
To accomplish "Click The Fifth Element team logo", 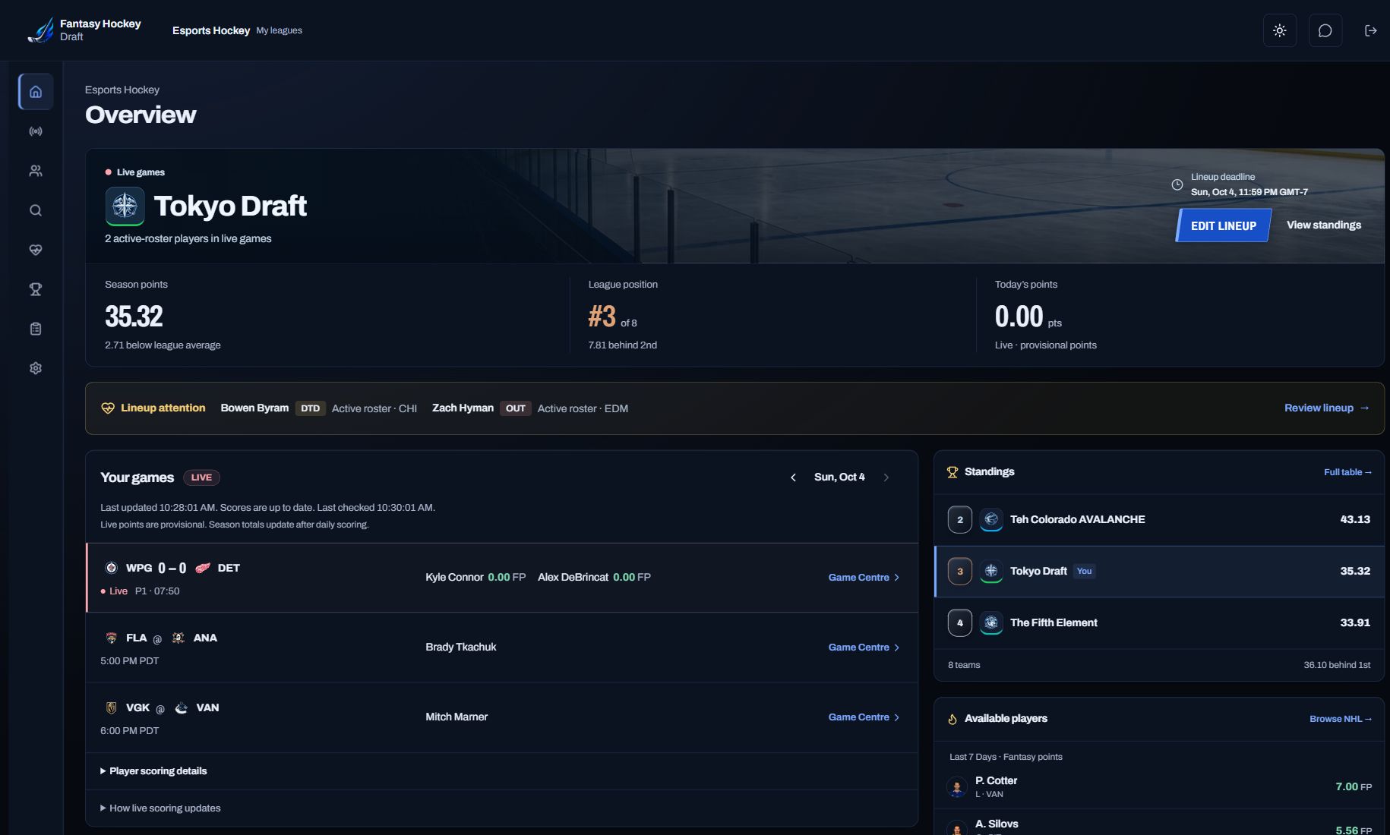I will 991,623.
